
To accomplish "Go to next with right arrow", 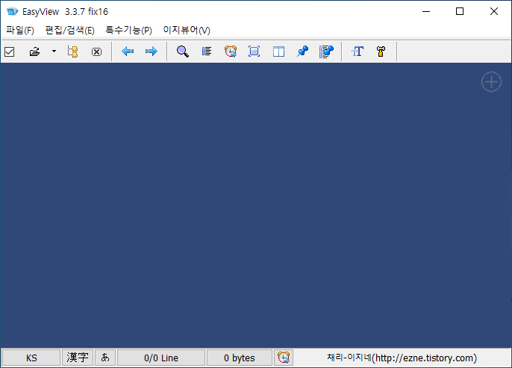I will point(151,52).
